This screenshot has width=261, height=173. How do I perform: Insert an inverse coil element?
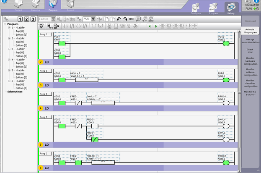pos(85,26)
